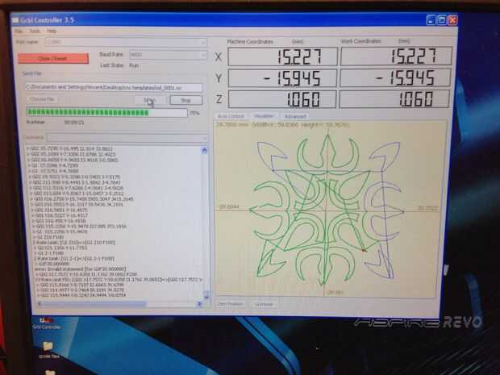The width and height of the screenshot is (500, 375).
Task: Open the Help menu
Action: [52, 31]
